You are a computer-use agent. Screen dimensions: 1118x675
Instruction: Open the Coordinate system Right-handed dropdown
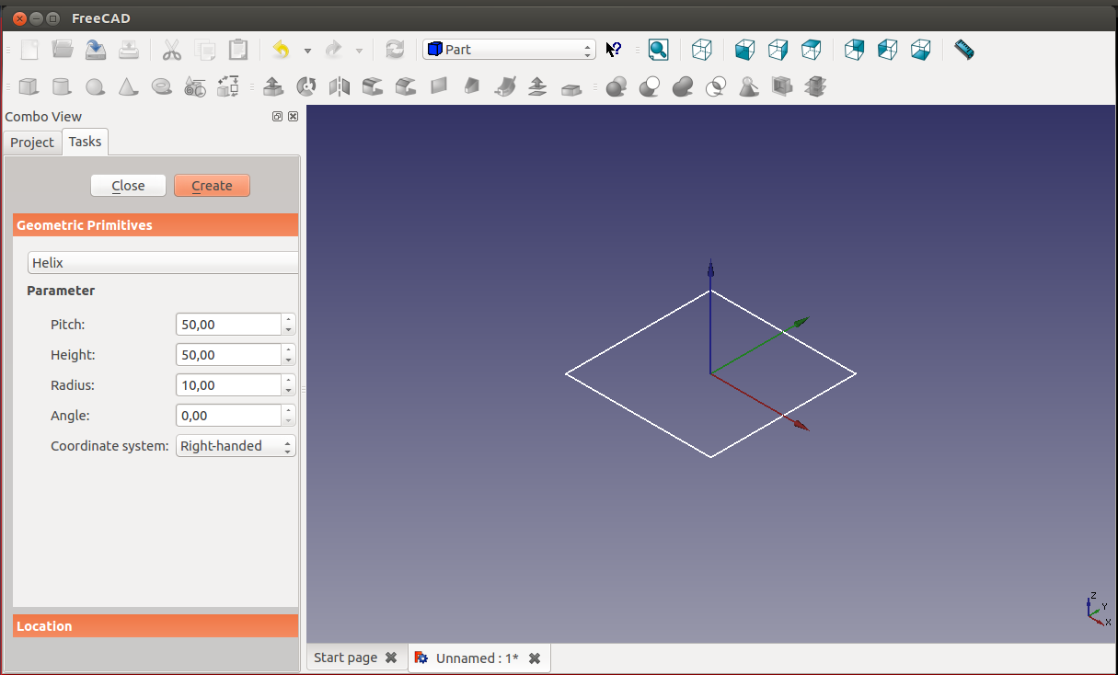[236, 446]
